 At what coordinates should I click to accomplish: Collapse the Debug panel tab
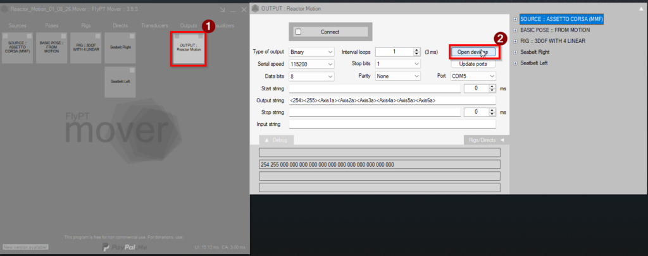tap(276, 140)
